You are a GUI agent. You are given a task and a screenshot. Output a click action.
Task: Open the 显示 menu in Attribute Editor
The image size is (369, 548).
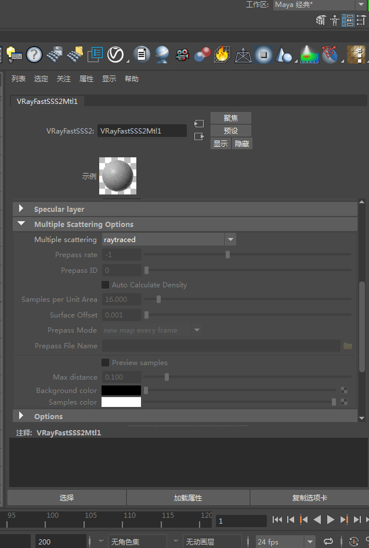click(109, 78)
